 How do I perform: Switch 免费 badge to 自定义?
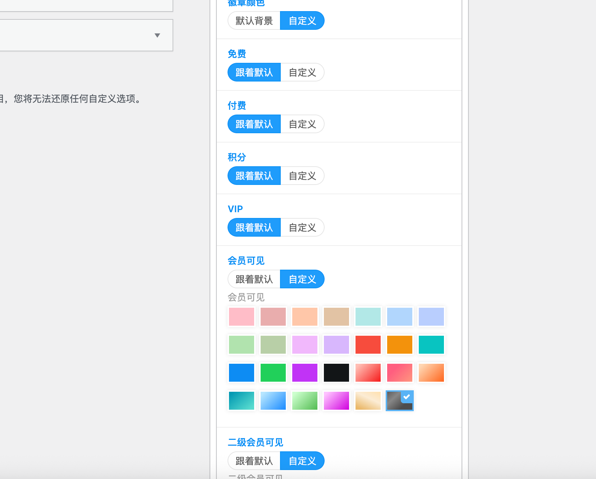point(302,72)
